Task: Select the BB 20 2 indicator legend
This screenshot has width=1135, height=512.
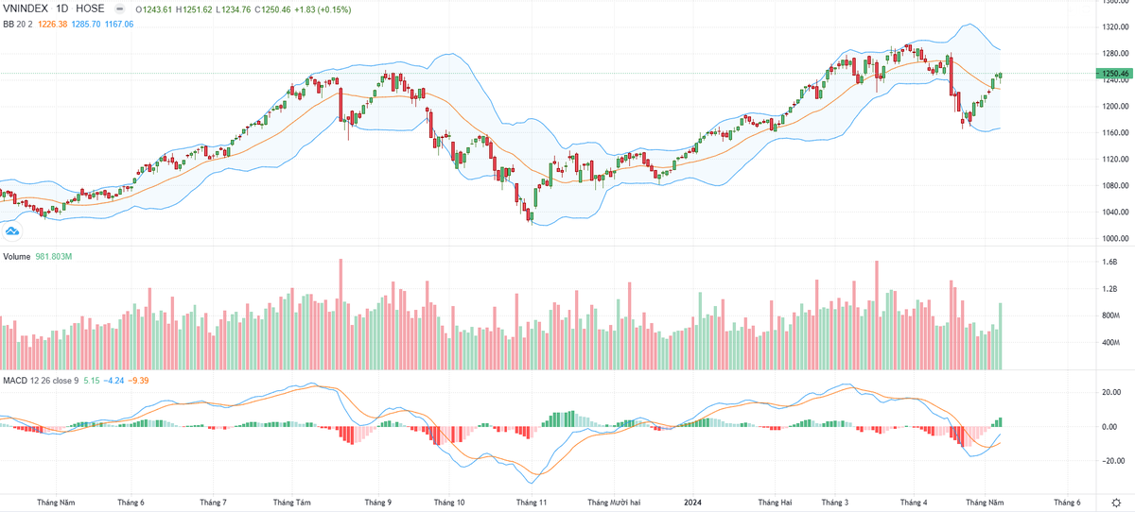Action: pos(17,23)
